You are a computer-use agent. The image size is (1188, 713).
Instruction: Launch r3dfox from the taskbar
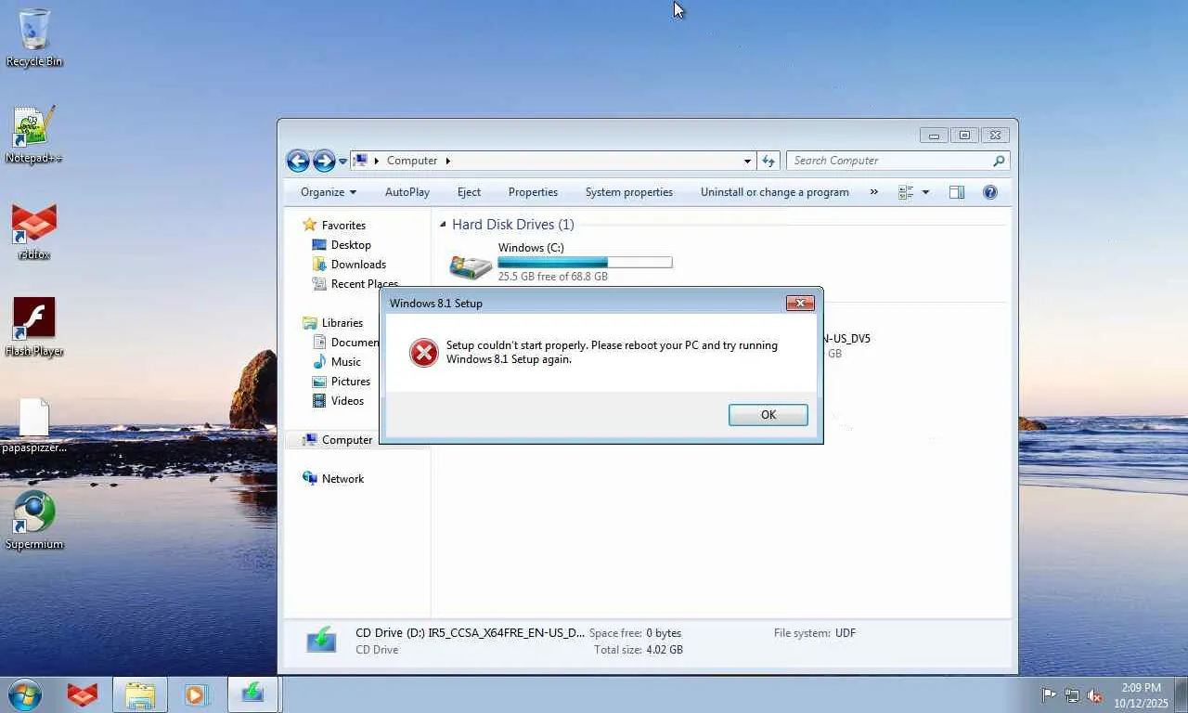(x=83, y=694)
